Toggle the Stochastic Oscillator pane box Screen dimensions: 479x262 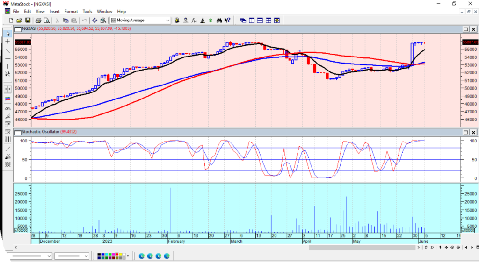pyautogui.click(x=18, y=133)
